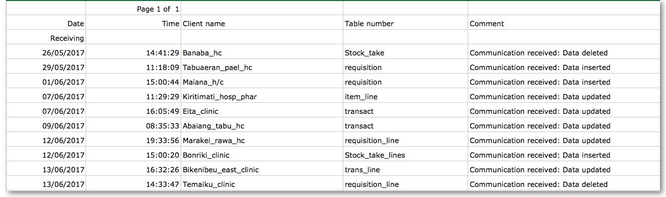Select the Bikenibeu_east_clinic cell
The height and width of the screenshot is (197, 666).
[x=262, y=170]
